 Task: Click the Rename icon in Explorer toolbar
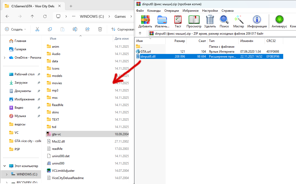coord(75,29)
